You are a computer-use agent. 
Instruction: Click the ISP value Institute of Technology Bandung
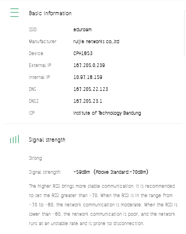coord(107,113)
